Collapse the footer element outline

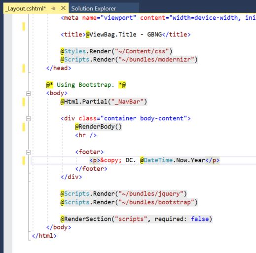click(x=28, y=152)
